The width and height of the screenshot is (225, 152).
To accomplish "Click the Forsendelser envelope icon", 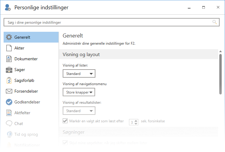I will (x=9, y=91).
